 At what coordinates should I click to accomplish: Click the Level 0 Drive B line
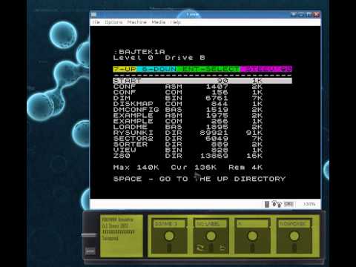159,58
